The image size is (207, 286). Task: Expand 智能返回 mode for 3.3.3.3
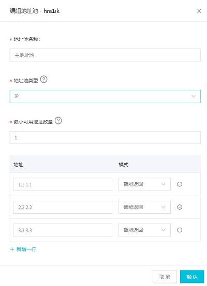click(144, 230)
